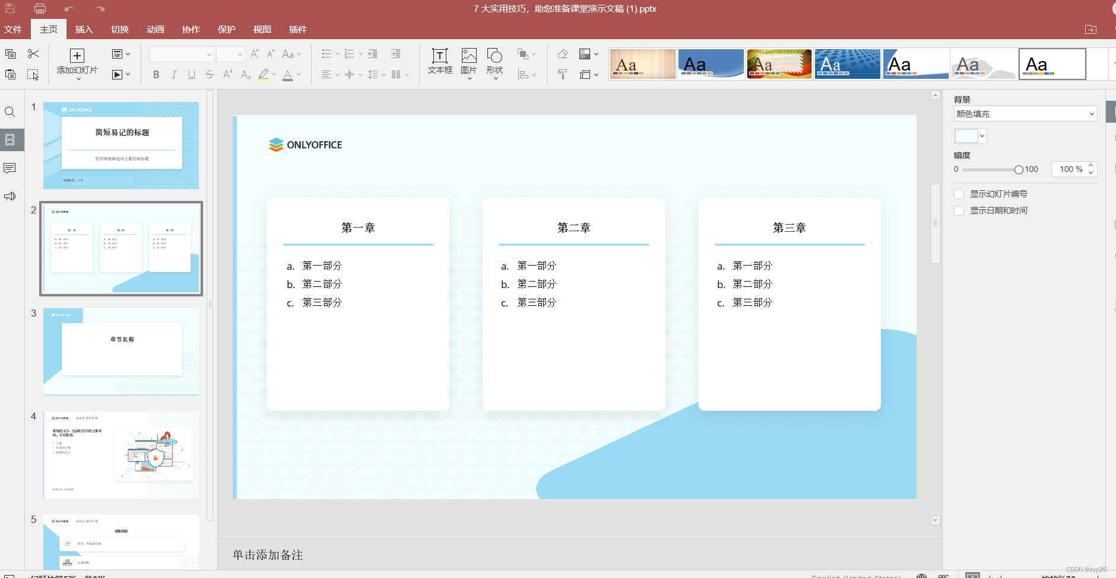This screenshot has height=578, width=1116.
Task: Click the Save icon in title bar
Action: pyautogui.click(x=10, y=9)
